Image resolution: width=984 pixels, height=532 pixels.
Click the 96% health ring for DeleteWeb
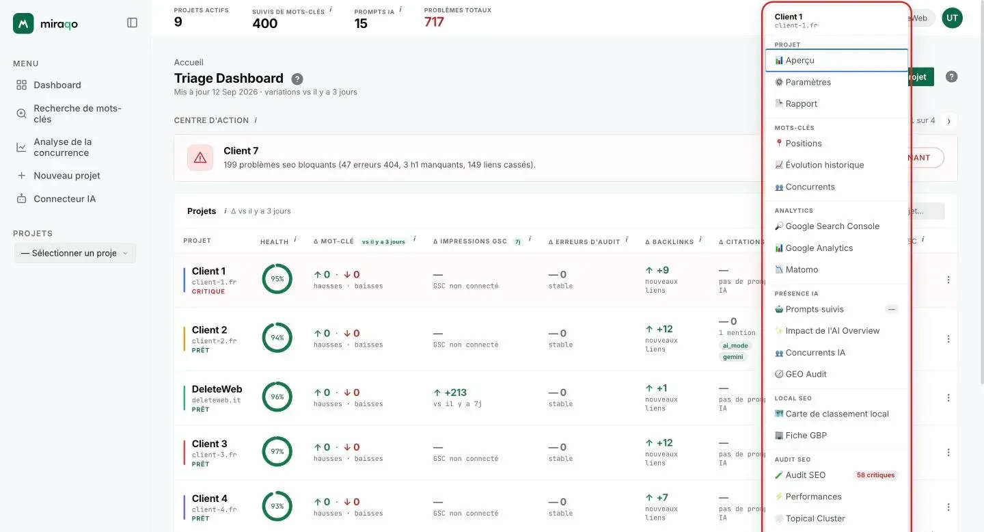pos(277,397)
